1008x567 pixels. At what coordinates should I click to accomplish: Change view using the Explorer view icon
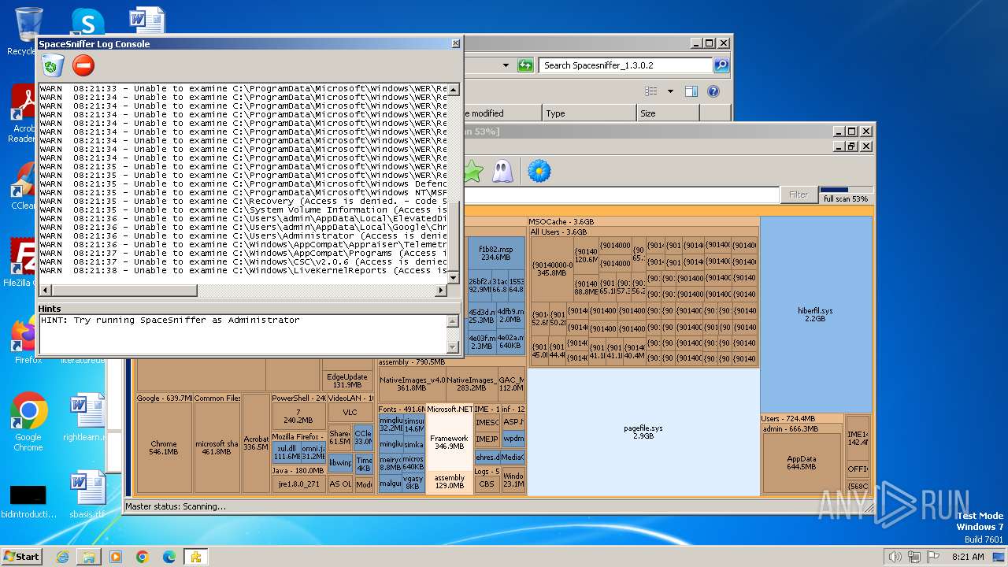(650, 91)
